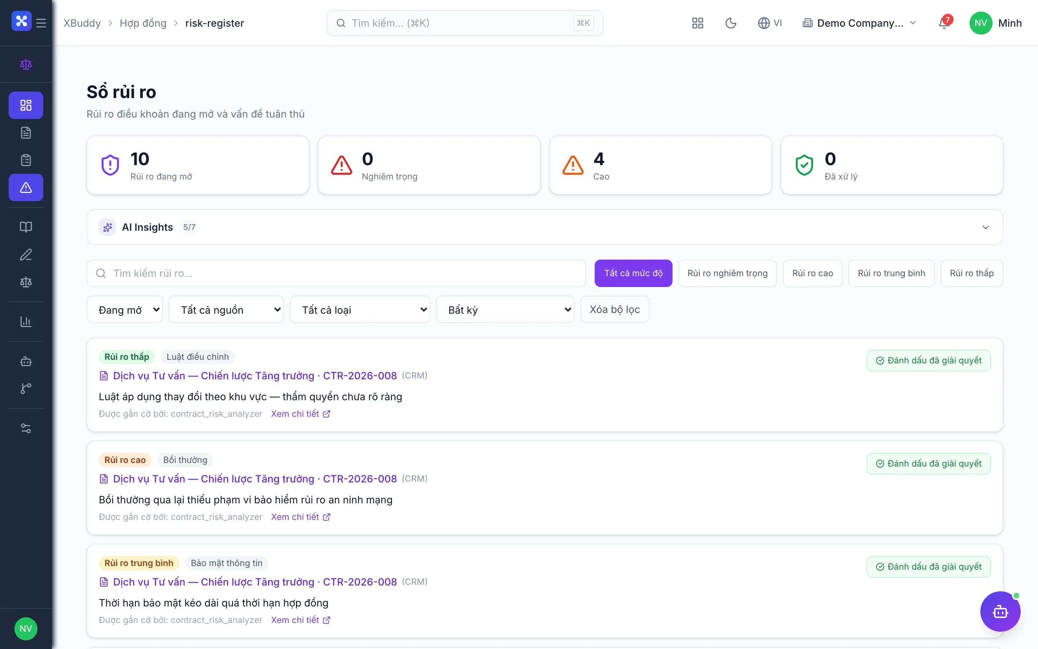The image size is (1038, 649).
Task: Open the Đang mở status dropdown
Action: click(124, 309)
